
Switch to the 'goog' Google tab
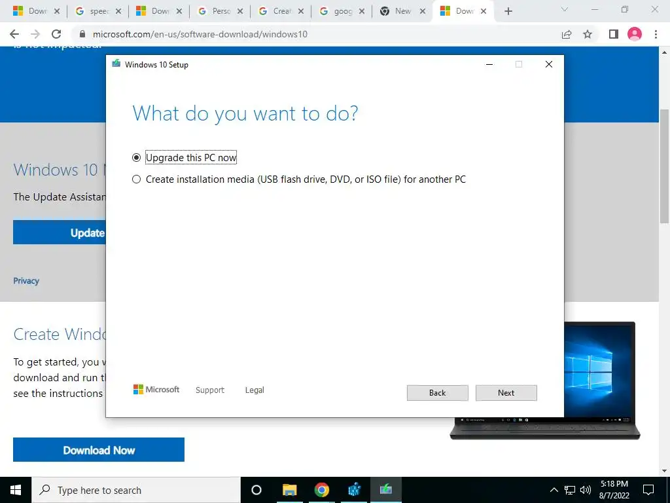[342, 11]
